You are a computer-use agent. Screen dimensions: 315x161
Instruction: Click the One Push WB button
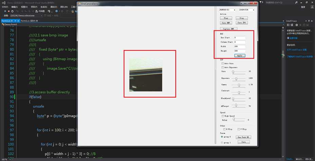coord(243,137)
